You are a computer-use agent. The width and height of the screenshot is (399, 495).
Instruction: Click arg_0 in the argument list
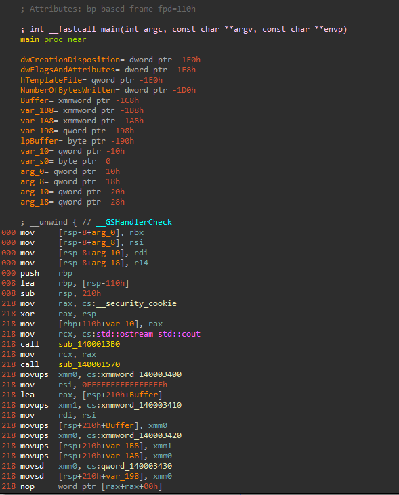point(33,171)
